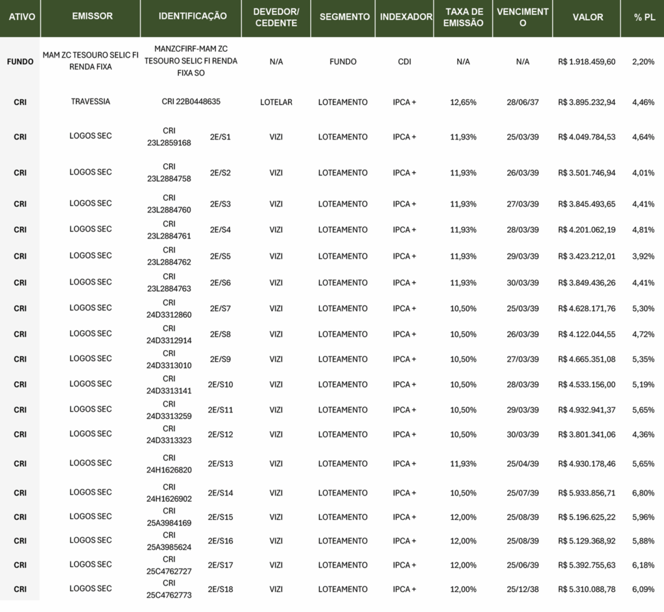Click the VALOR column header
Viewport: 664px width, 612px height.
click(x=586, y=18)
